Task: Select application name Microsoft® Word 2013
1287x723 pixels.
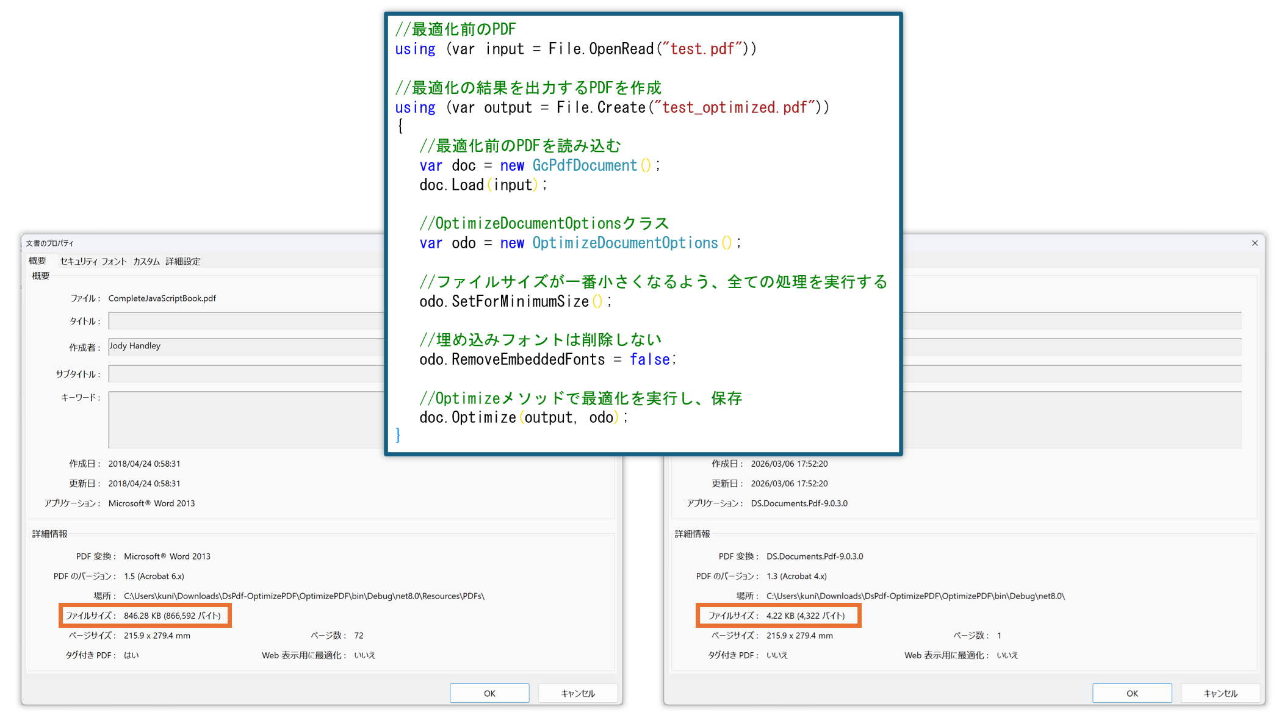Action: tap(151, 503)
